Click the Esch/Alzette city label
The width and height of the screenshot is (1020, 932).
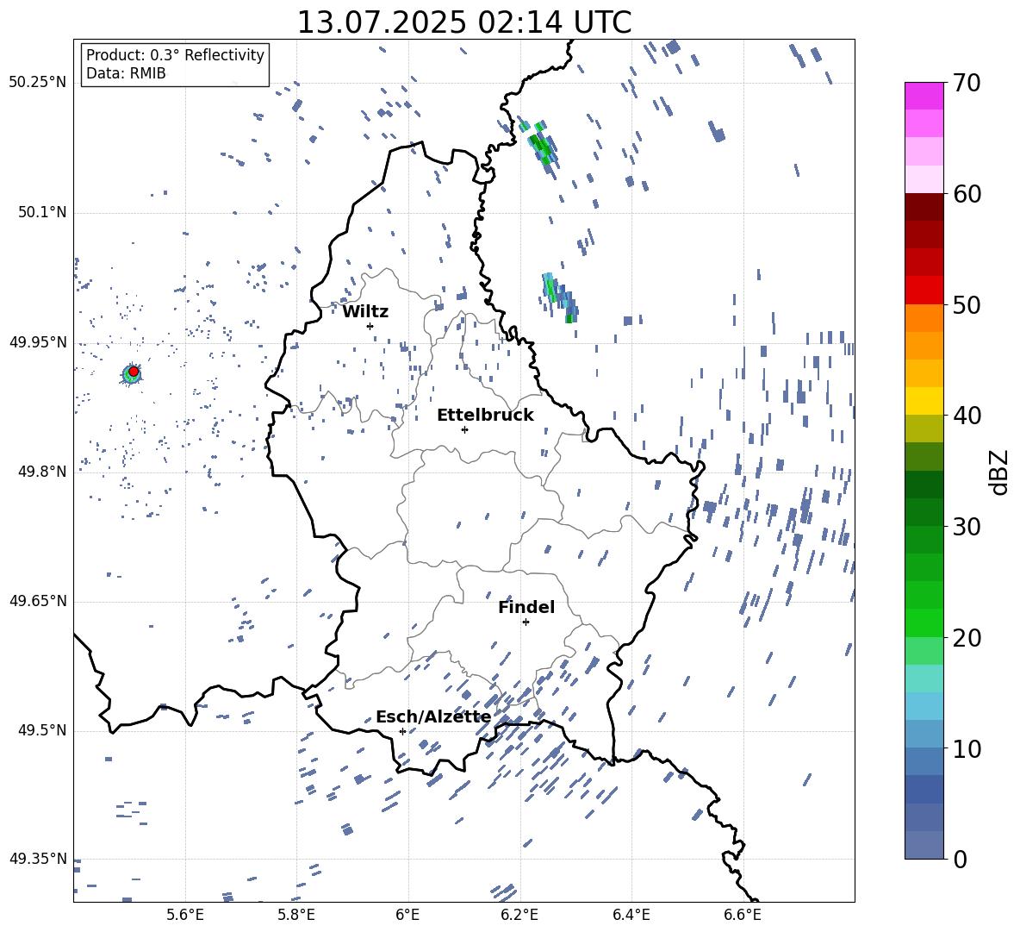pos(433,717)
